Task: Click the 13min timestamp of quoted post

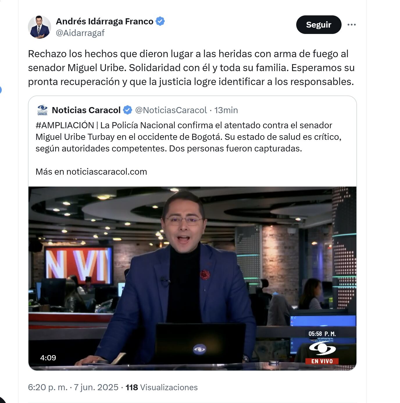Action: (x=226, y=110)
